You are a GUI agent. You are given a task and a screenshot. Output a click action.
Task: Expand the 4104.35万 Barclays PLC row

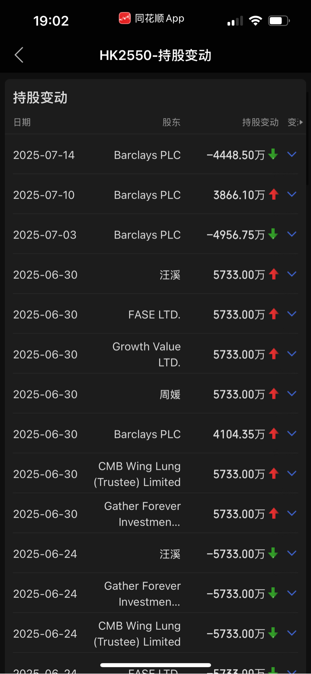click(292, 434)
